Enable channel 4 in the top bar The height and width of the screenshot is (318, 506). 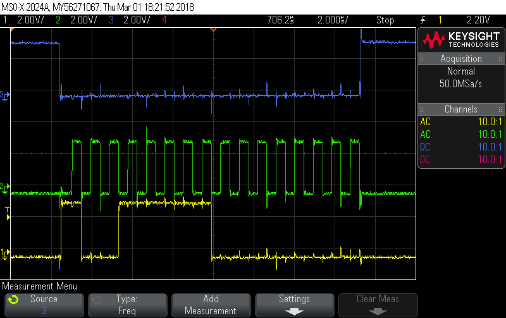(x=164, y=20)
